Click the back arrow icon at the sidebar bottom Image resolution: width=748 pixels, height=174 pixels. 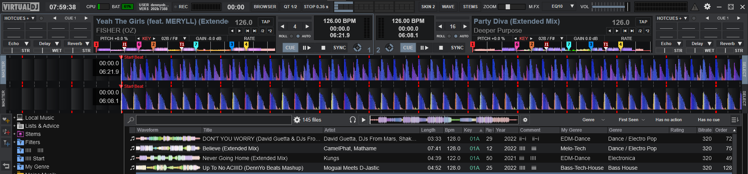(x=6, y=165)
